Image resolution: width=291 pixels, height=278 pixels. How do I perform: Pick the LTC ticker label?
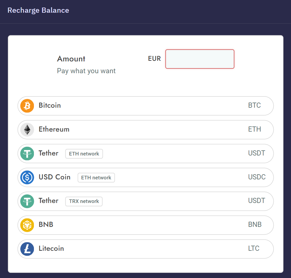(x=254, y=248)
